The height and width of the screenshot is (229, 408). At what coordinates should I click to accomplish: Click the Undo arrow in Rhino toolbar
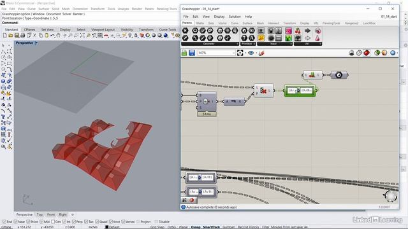click(x=52, y=36)
